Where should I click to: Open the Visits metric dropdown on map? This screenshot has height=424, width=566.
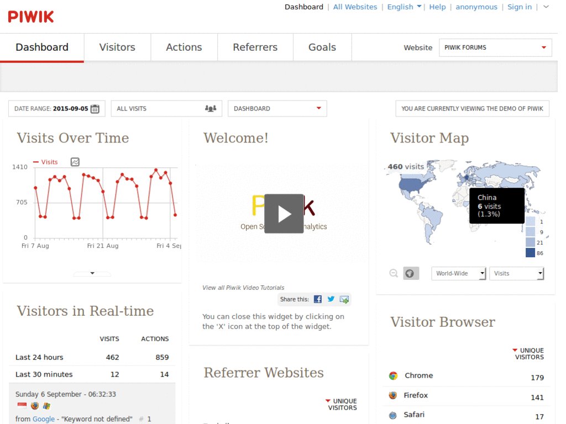coord(516,273)
